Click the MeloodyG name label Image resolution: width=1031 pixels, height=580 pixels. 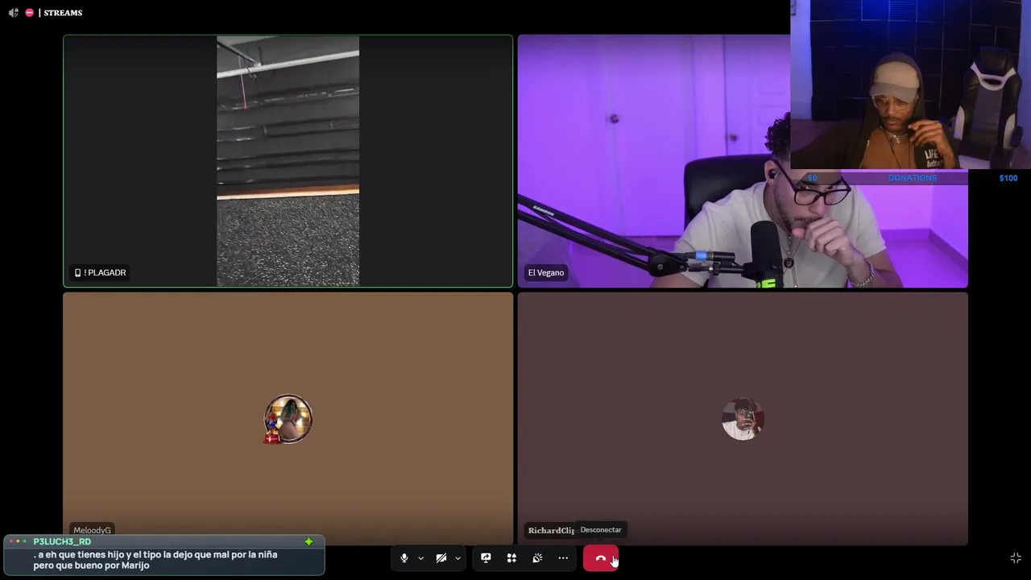click(x=92, y=530)
